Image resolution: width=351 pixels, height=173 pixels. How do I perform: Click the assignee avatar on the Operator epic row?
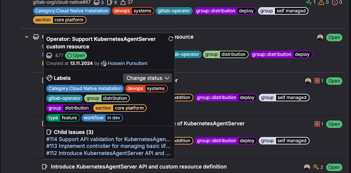tap(320, 38)
